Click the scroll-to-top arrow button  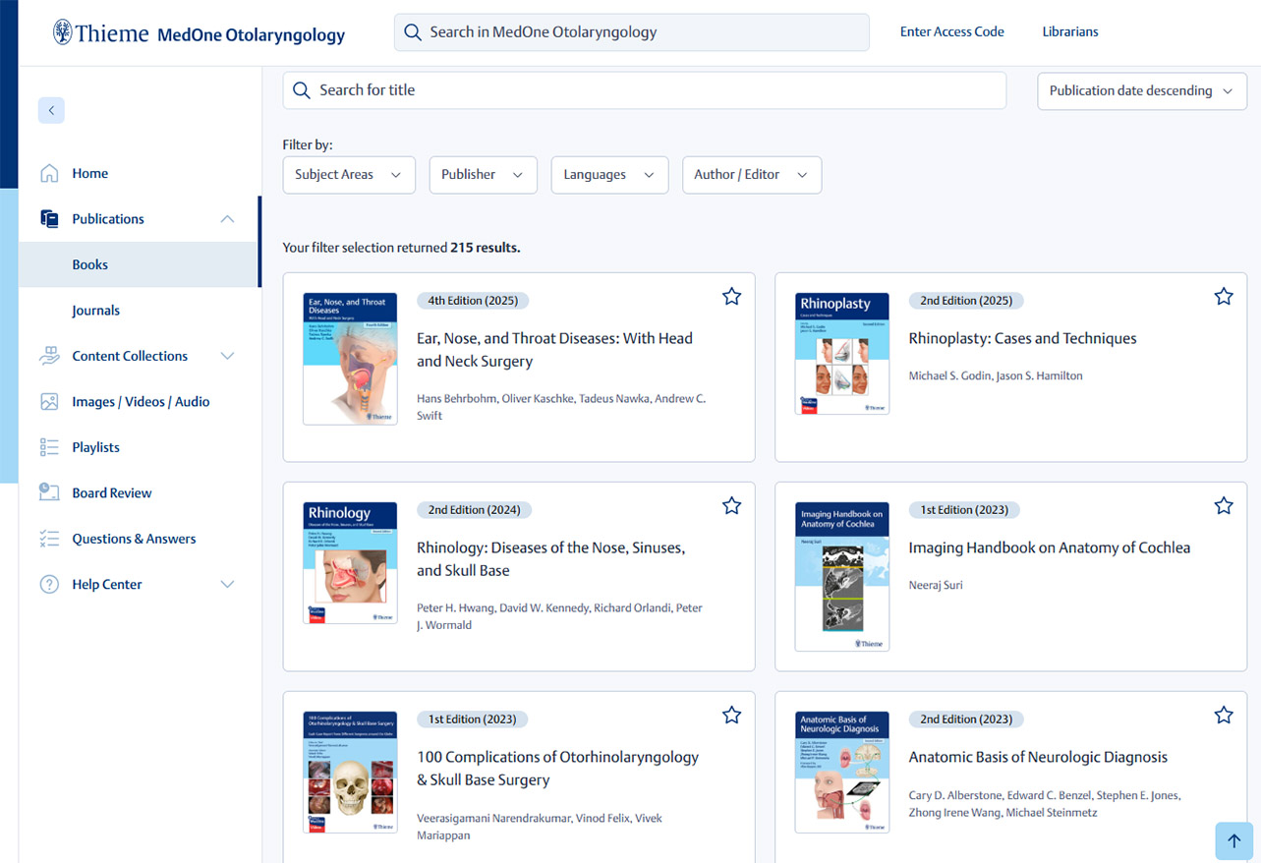click(1233, 841)
